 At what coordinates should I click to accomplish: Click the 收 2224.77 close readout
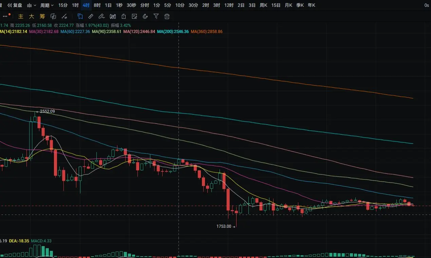click(64, 25)
